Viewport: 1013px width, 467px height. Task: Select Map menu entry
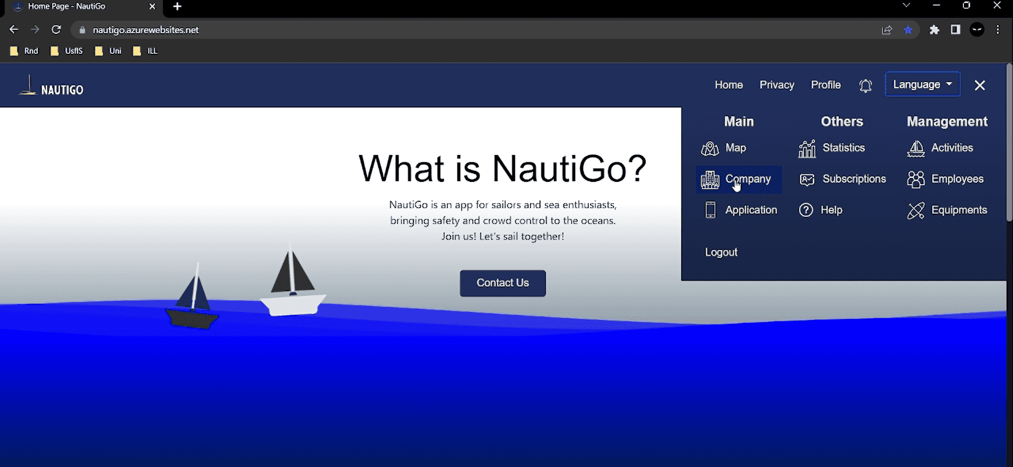click(735, 148)
